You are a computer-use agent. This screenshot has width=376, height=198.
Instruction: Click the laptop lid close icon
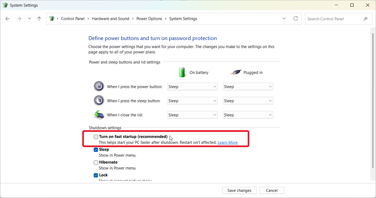pyautogui.click(x=99, y=115)
